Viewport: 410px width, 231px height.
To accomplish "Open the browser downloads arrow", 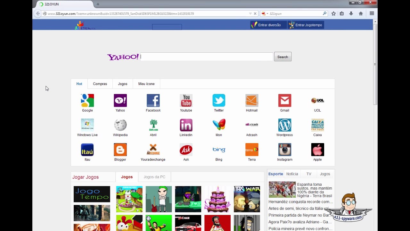I will pyautogui.click(x=351, y=13).
